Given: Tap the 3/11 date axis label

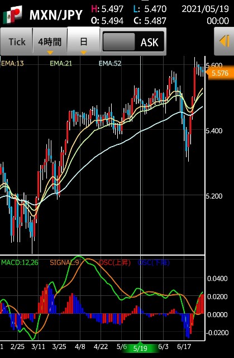Looking at the screenshot, I should (38, 347).
